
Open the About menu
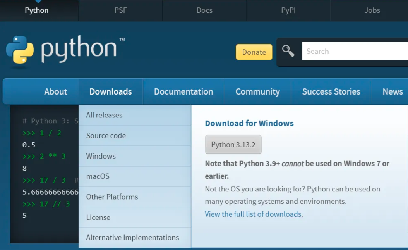55,91
